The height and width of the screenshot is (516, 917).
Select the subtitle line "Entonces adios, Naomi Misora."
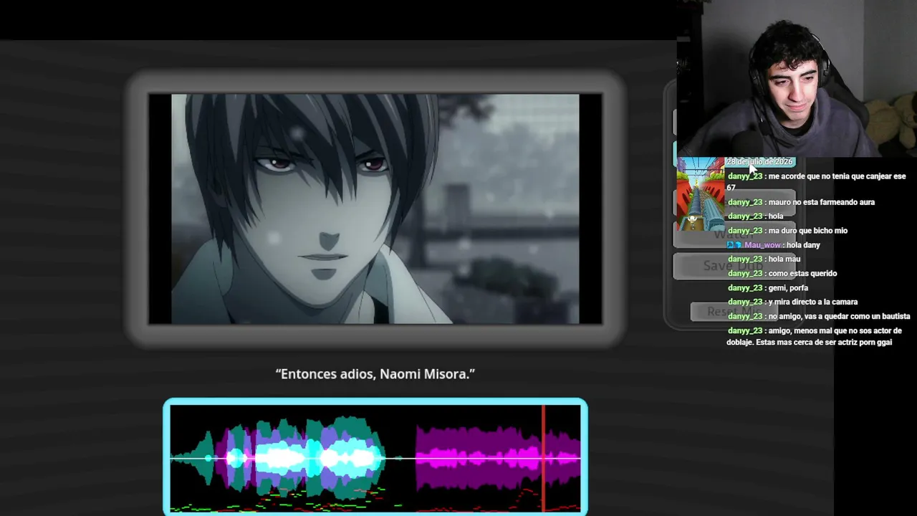coord(375,374)
